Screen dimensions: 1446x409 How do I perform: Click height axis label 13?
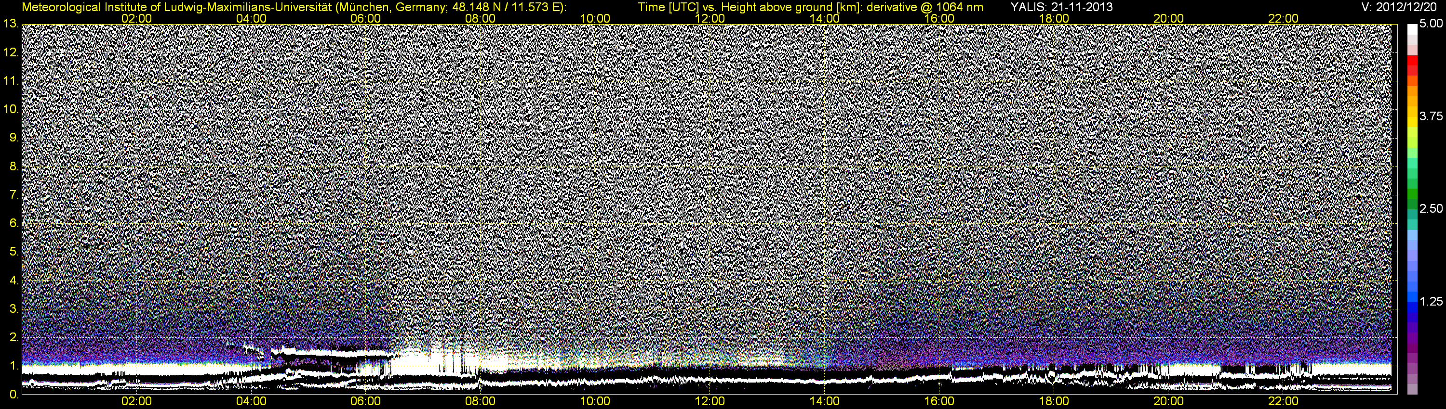tap(10, 24)
